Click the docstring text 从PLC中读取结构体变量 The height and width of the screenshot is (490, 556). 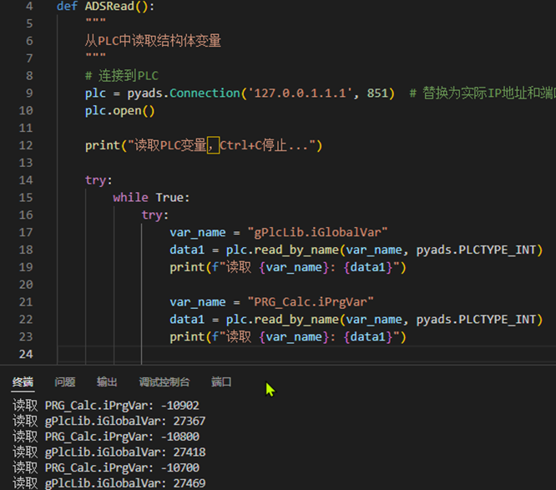(153, 41)
